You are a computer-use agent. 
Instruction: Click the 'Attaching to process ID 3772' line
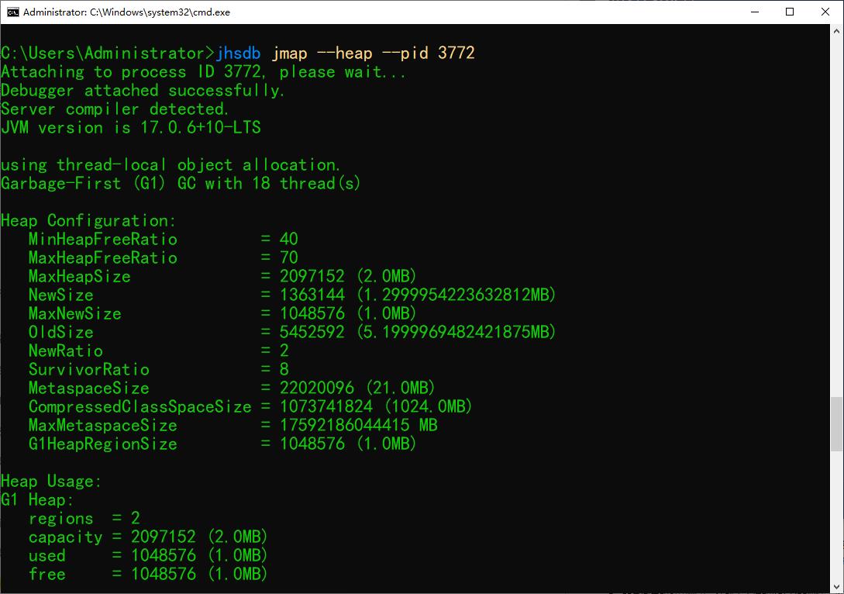click(131, 71)
